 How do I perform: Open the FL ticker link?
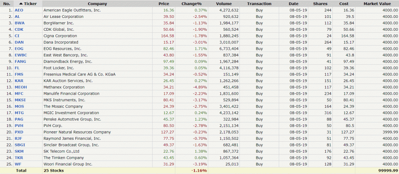coord(17,68)
